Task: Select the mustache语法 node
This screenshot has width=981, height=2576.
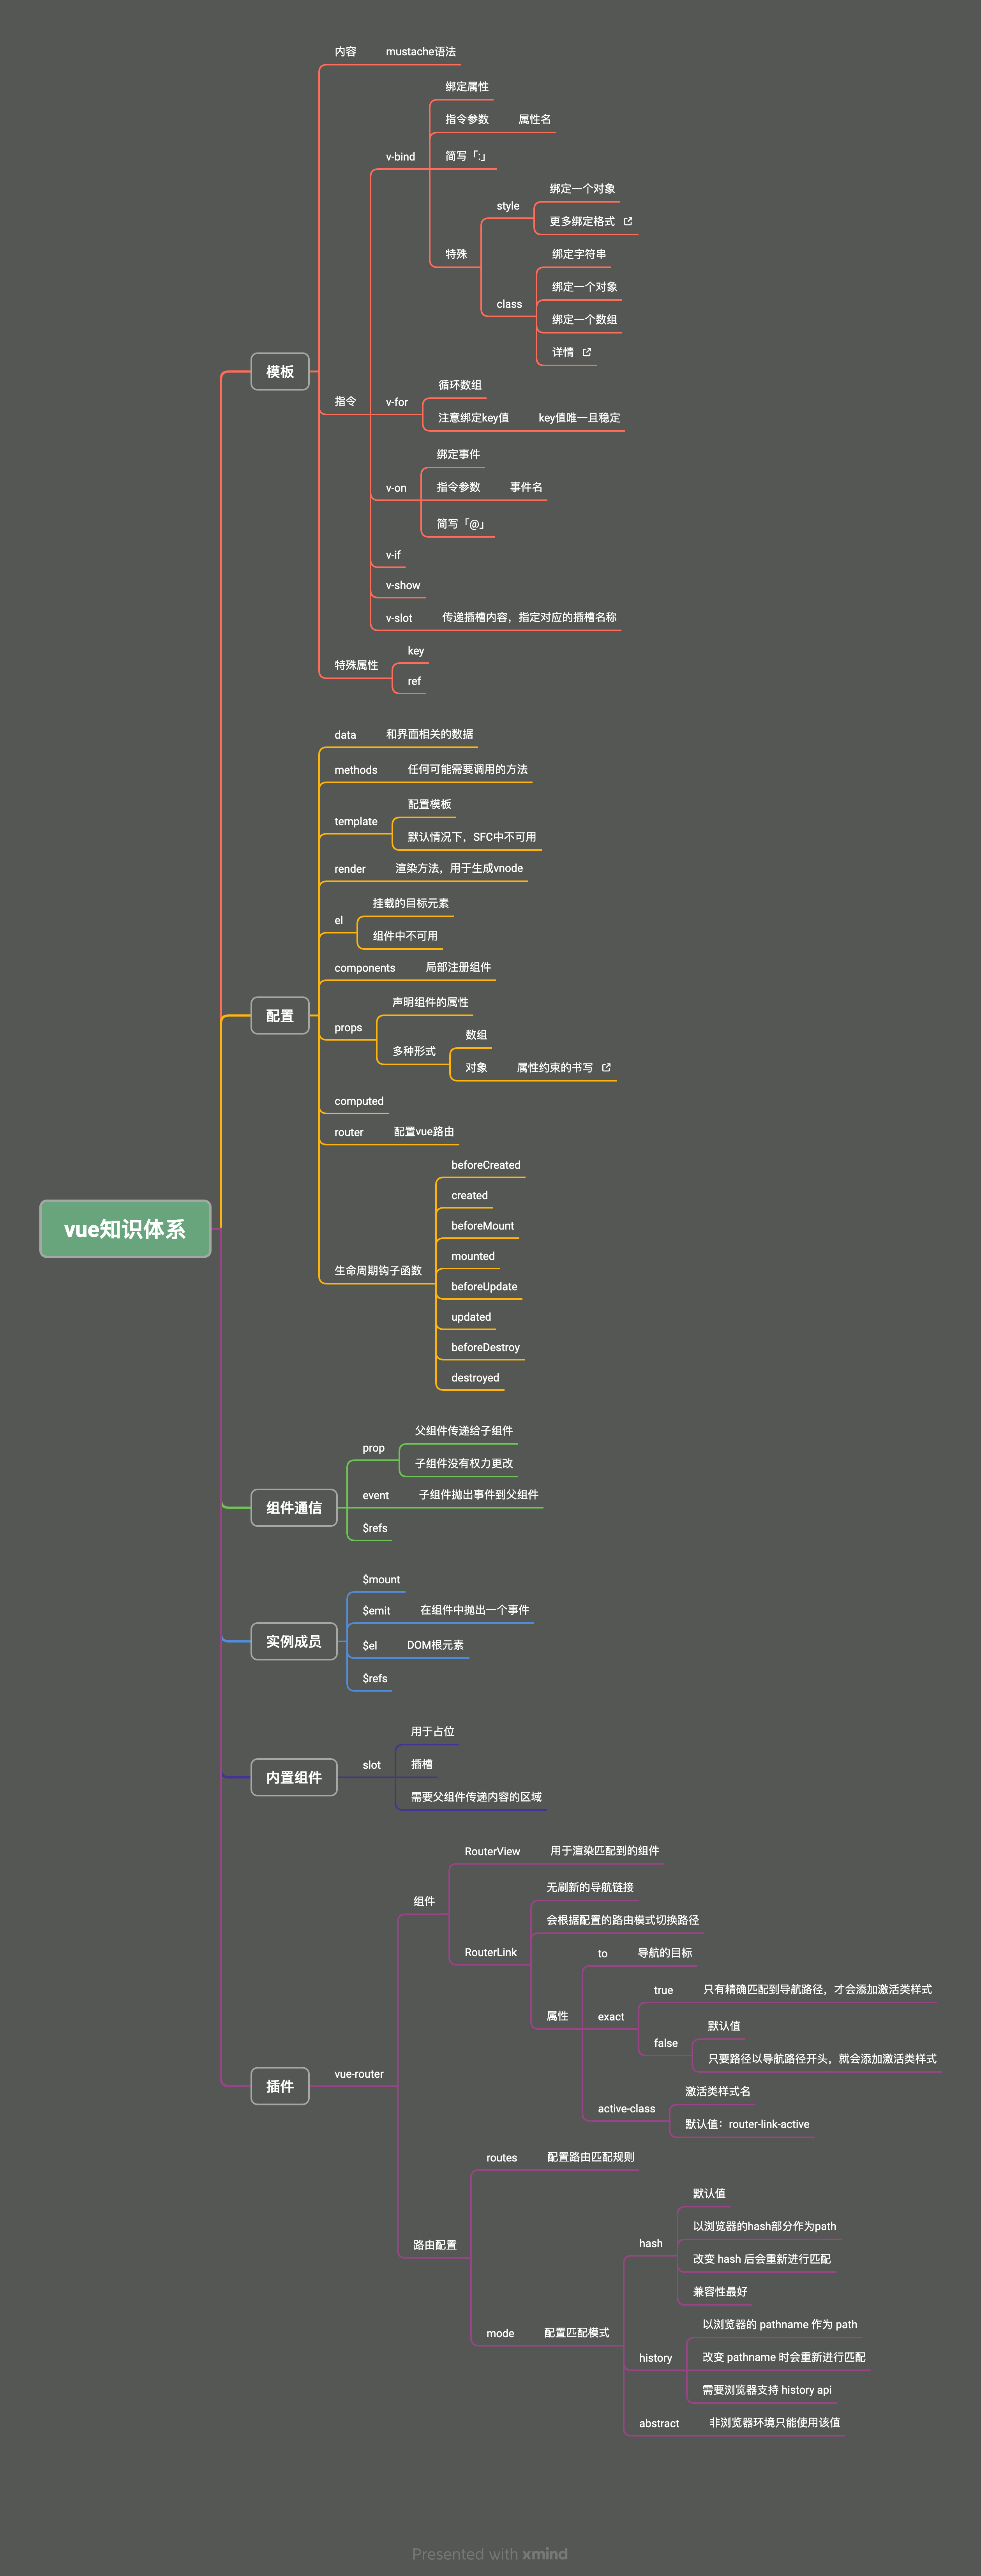Action: (x=421, y=52)
